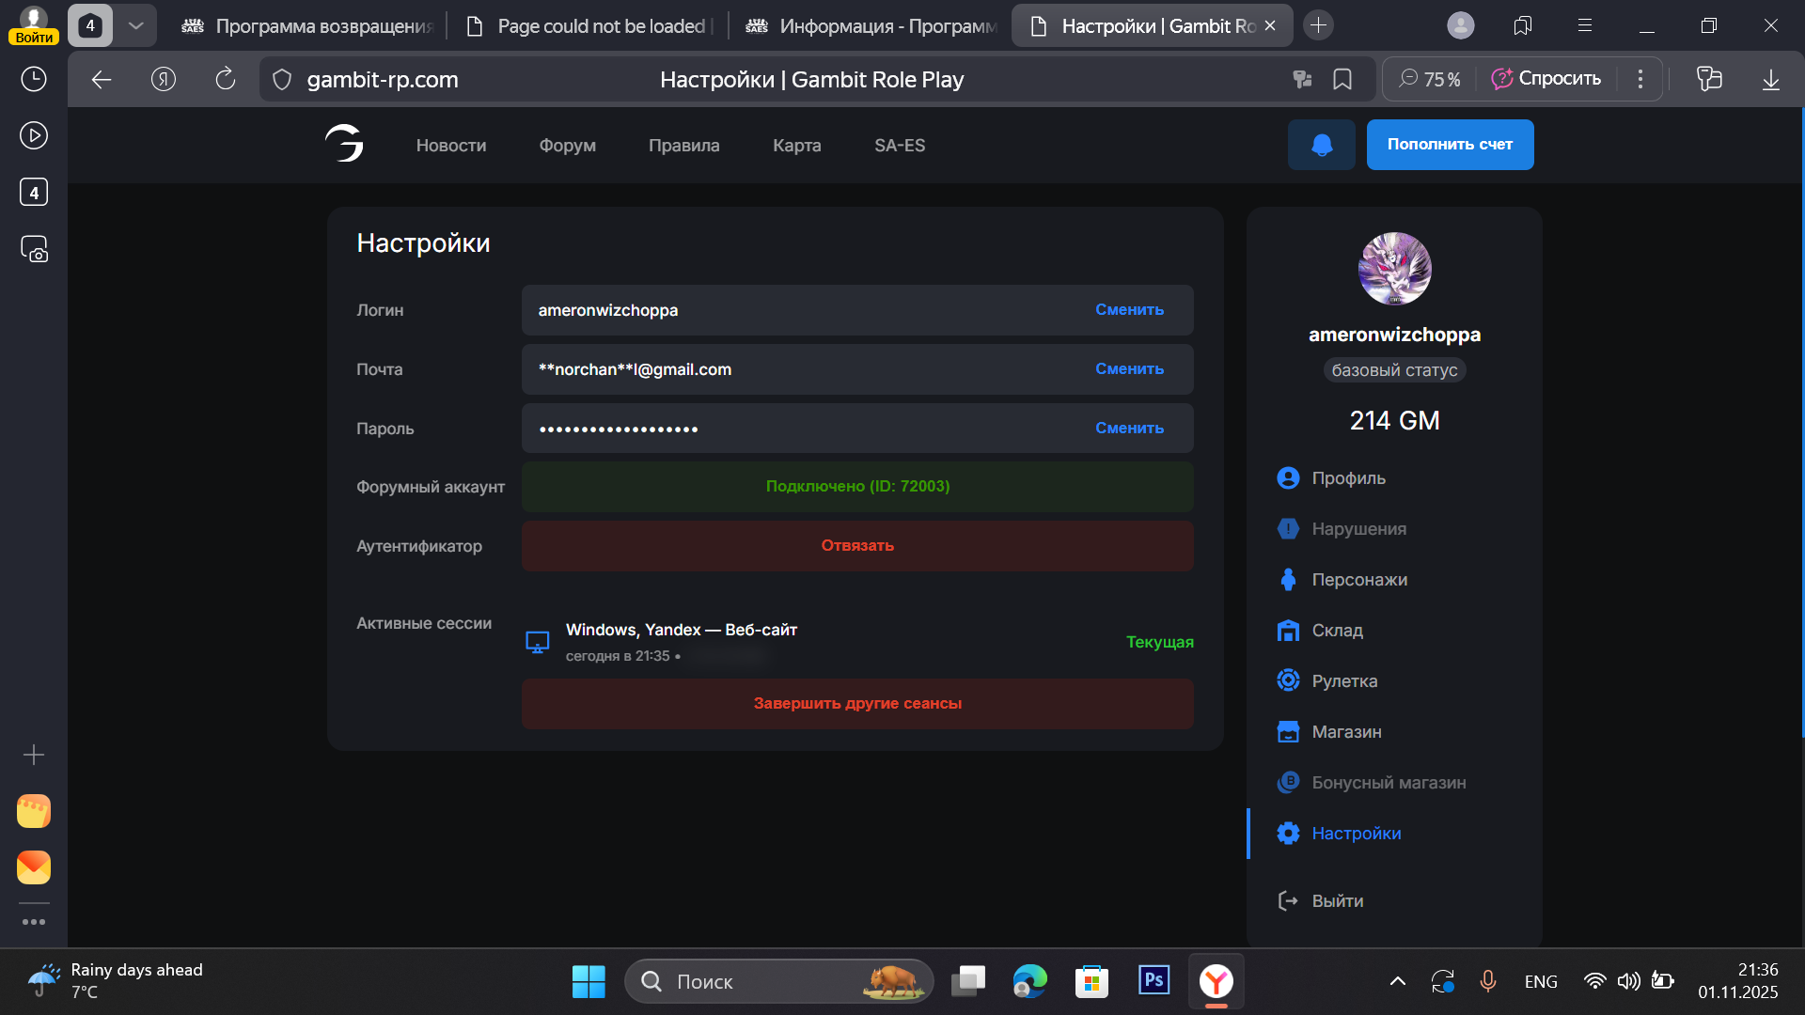Reload the page with refresh icon
Screen dimensions: 1805x1015
tap(225, 80)
